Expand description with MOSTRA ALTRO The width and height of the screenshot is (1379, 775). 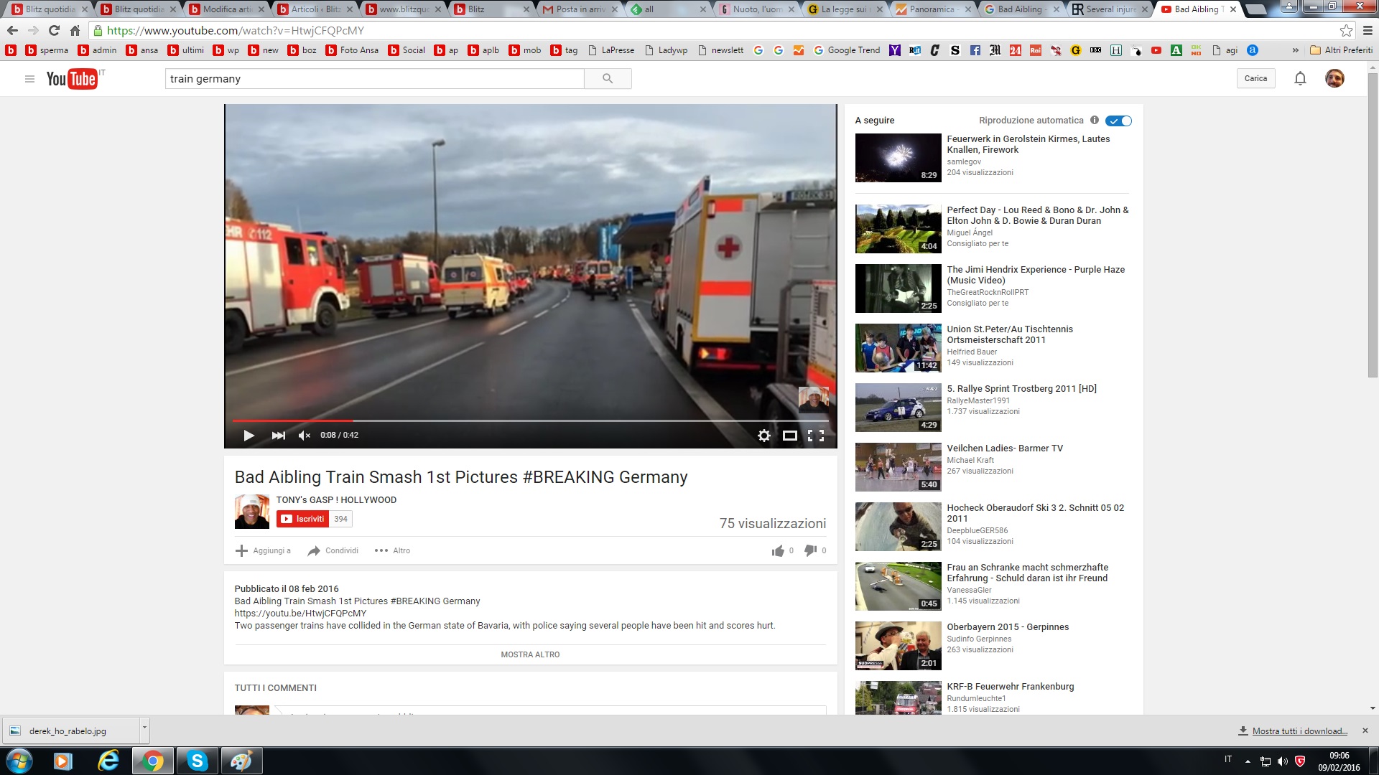(x=530, y=654)
